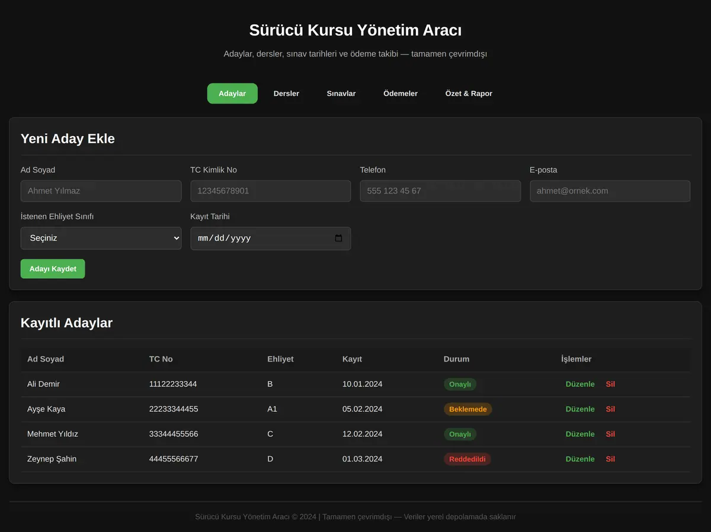711x532 pixels.
Task: Click license class A1 cell
Action: pyautogui.click(x=273, y=409)
